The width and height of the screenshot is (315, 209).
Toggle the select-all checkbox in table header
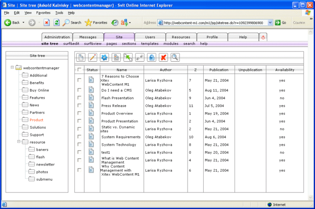tap(80, 70)
